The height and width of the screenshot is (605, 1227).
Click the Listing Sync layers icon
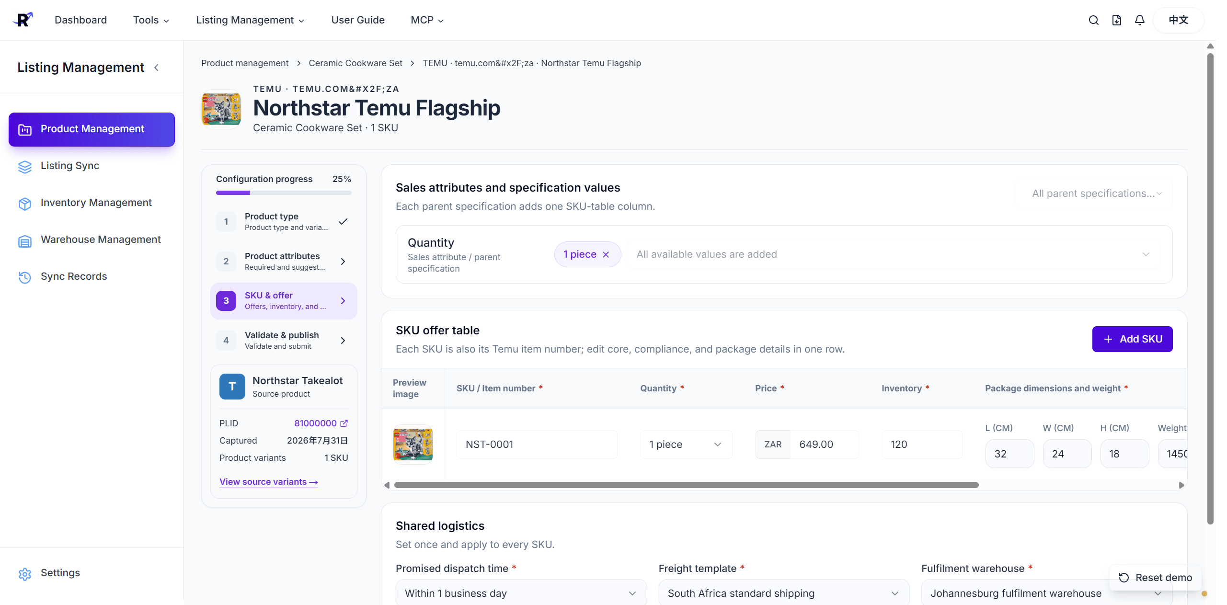(x=25, y=166)
